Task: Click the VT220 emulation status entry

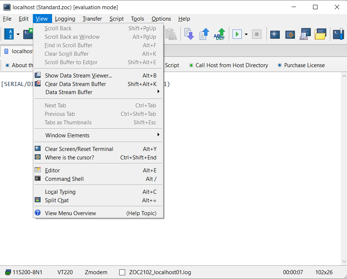Action: 65,272
